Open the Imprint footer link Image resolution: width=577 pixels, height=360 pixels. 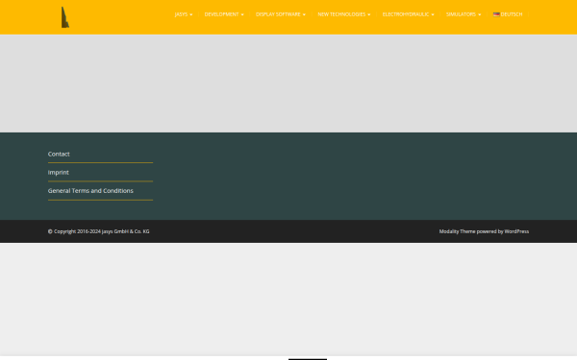pyautogui.click(x=58, y=172)
